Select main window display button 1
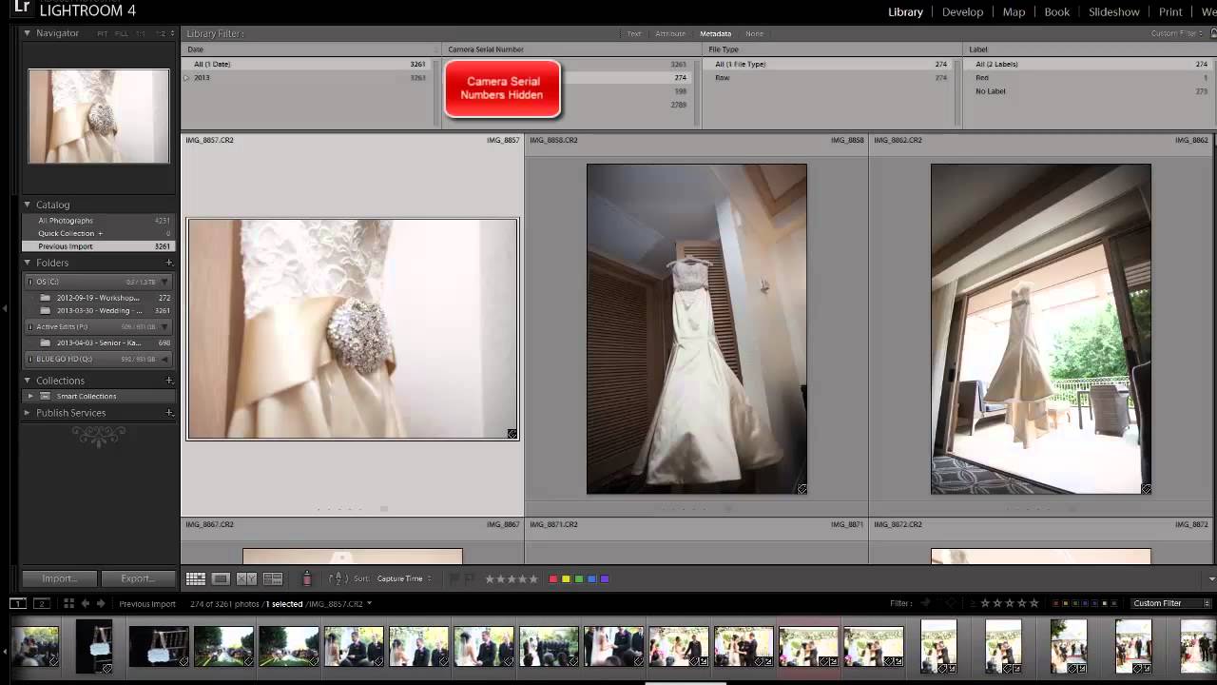 tap(17, 603)
